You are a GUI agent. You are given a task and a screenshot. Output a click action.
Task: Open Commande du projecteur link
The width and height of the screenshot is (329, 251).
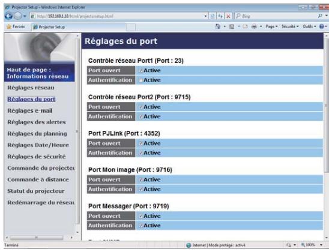pyautogui.click(x=41, y=168)
